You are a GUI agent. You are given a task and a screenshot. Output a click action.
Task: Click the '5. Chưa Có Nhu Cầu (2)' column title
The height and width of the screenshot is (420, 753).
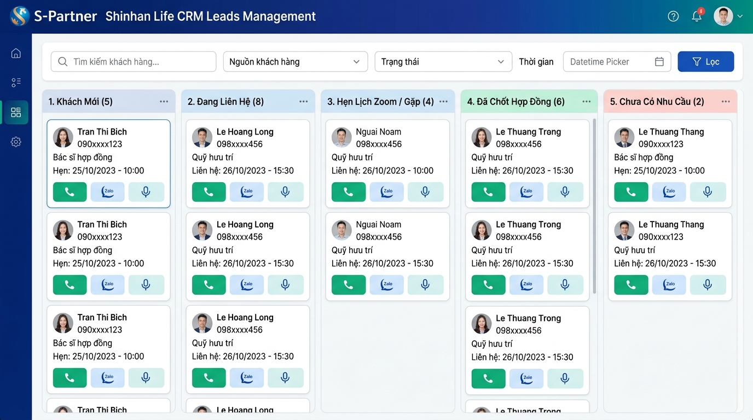click(657, 102)
